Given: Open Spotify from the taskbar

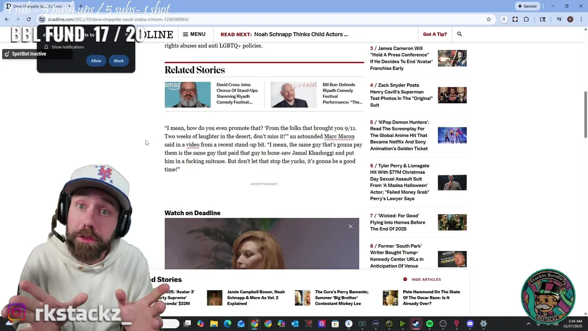Looking at the screenshot, I should [x=430, y=324].
